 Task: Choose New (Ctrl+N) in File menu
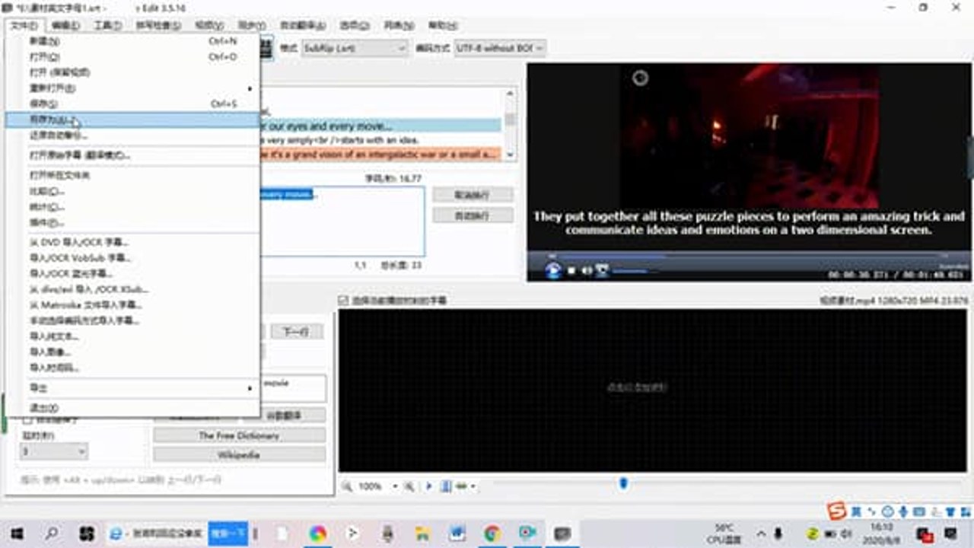(132, 41)
